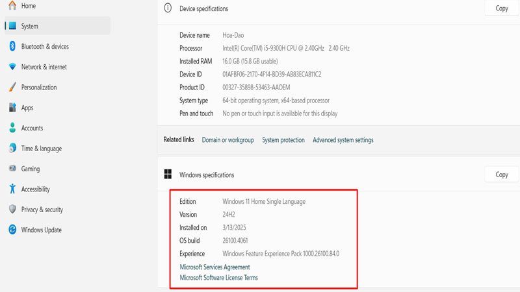Open Microsoft Software License Terms link

tap(218, 278)
